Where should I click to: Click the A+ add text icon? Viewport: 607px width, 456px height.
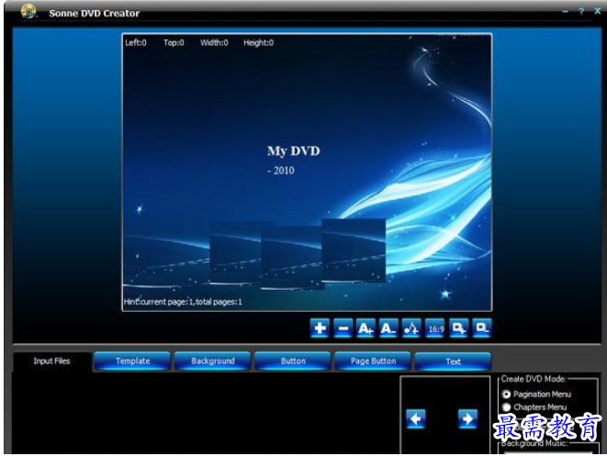(x=365, y=328)
